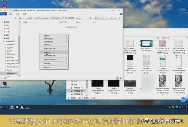Click navigation pane scrollbar in front window
The image size is (188, 127).
point(19,50)
